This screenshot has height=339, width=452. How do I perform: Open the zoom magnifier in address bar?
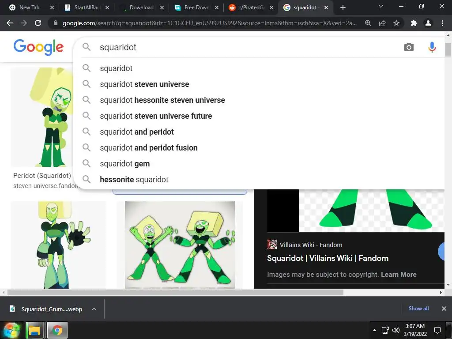point(368,23)
